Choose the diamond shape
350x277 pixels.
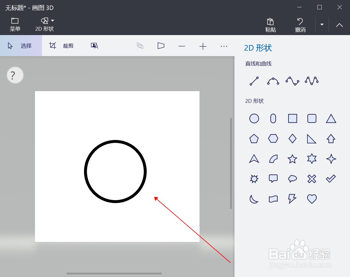(x=293, y=138)
